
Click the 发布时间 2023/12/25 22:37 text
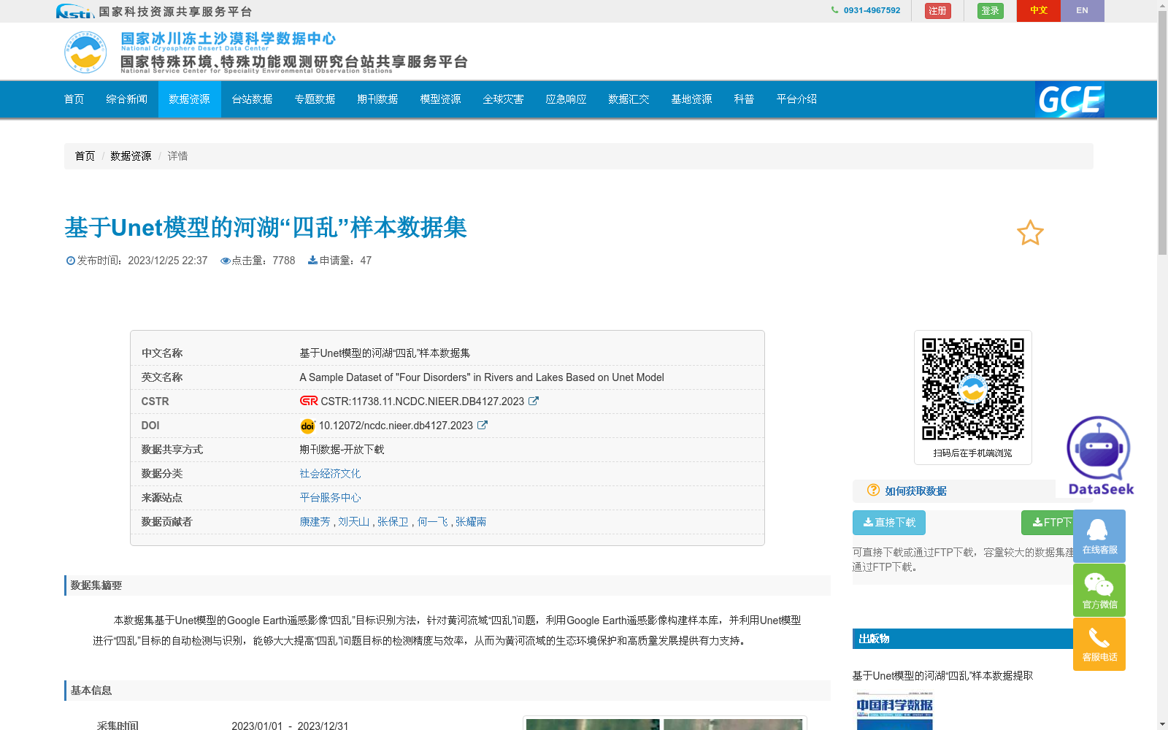(137, 261)
